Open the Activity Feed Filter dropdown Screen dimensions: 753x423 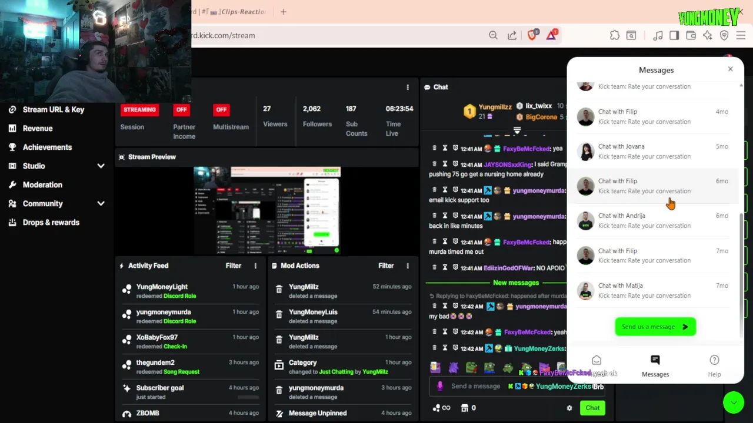234,266
